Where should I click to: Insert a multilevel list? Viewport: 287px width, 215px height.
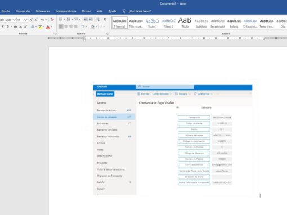coord(76,20)
